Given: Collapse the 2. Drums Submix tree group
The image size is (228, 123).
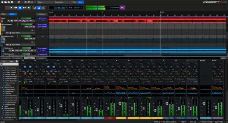Looking at the screenshot, I should pyautogui.click(x=1, y=87).
